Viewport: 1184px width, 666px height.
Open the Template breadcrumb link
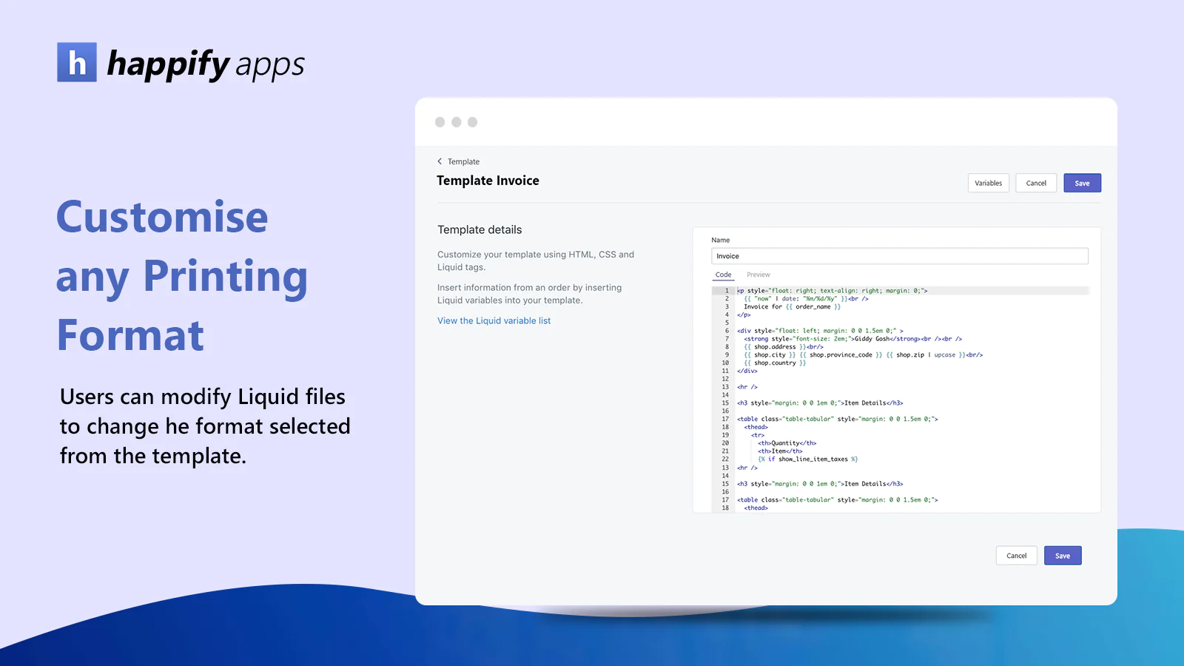click(463, 161)
